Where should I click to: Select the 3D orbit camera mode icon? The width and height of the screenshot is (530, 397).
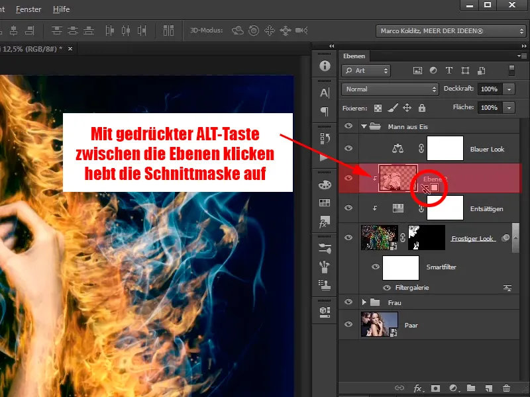238,30
